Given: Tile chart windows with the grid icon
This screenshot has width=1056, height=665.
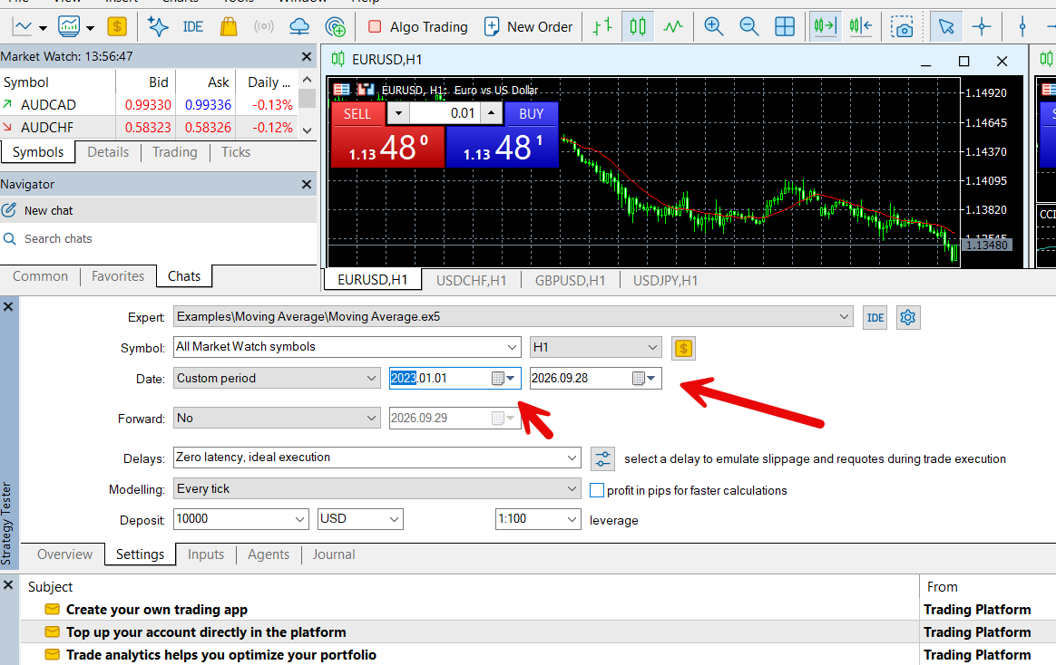Looking at the screenshot, I should [x=785, y=27].
